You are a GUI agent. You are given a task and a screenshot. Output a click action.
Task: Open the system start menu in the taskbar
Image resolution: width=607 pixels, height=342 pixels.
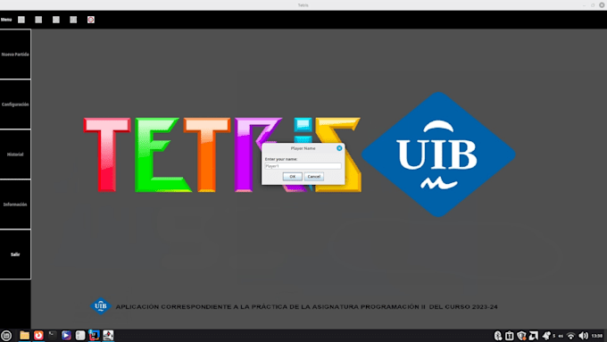(x=6, y=336)
